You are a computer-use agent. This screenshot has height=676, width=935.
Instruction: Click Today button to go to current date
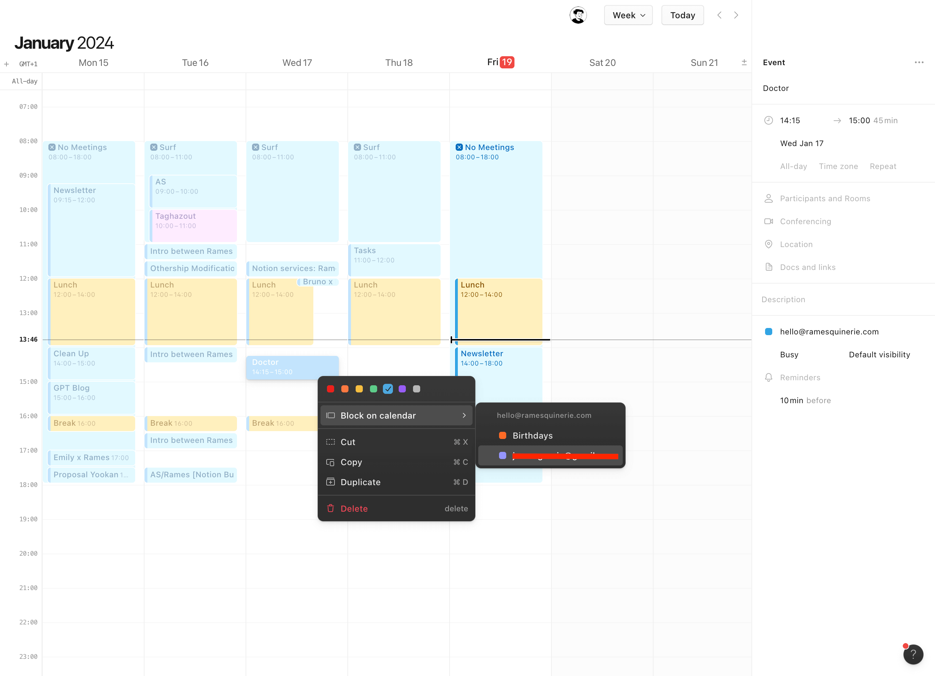tap(682, 15)
